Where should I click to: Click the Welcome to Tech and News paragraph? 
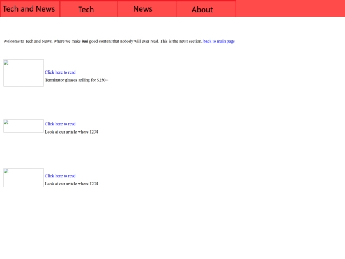(119, 41)
